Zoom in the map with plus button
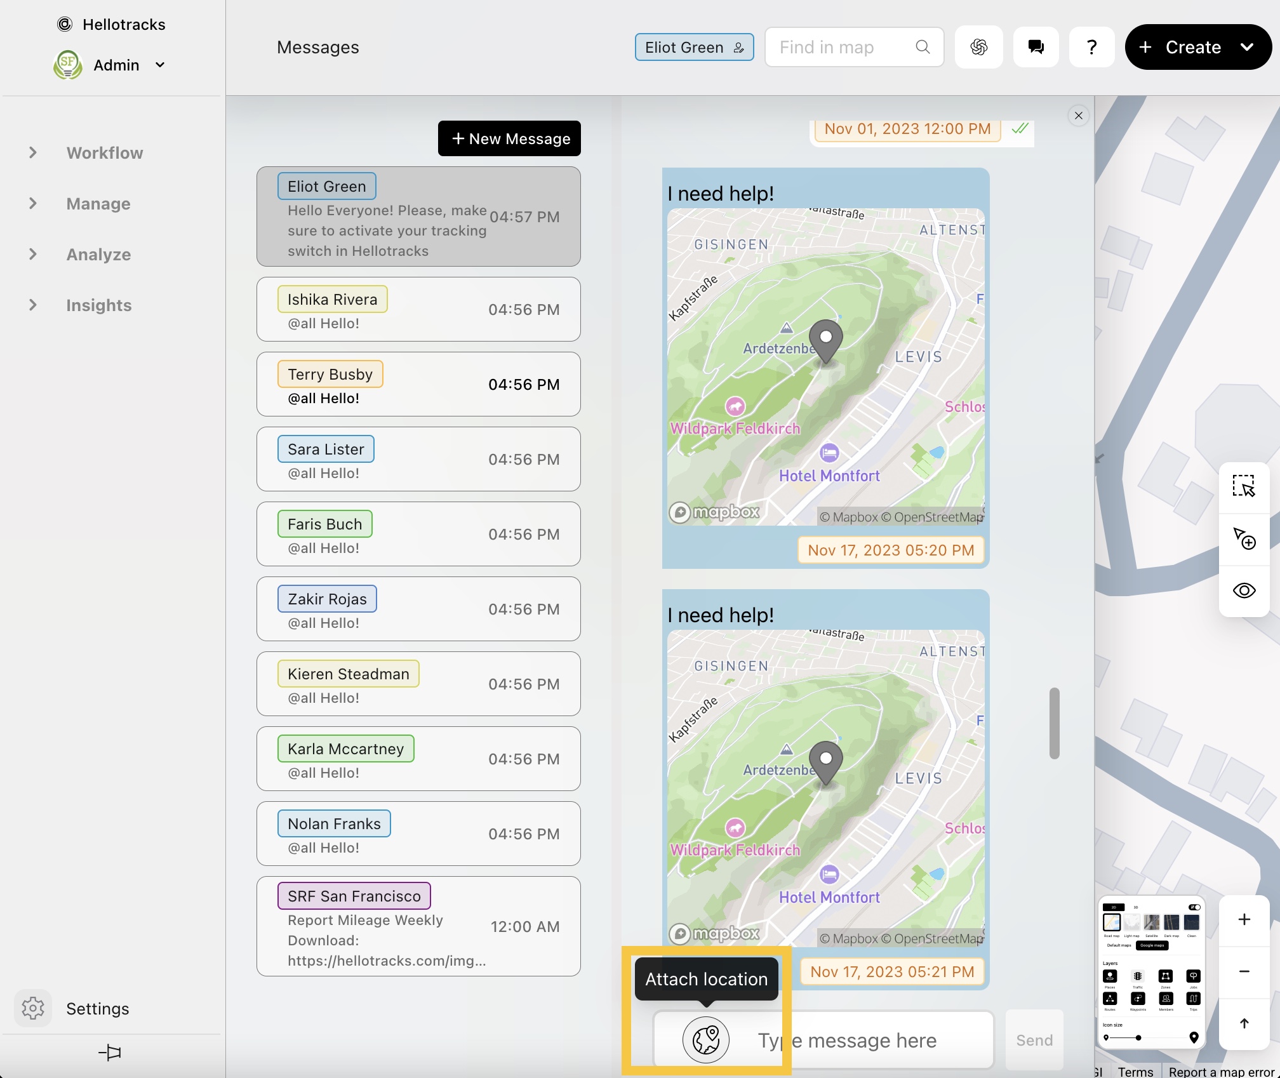1280x1078 pixels. (x=1244, y=919)
